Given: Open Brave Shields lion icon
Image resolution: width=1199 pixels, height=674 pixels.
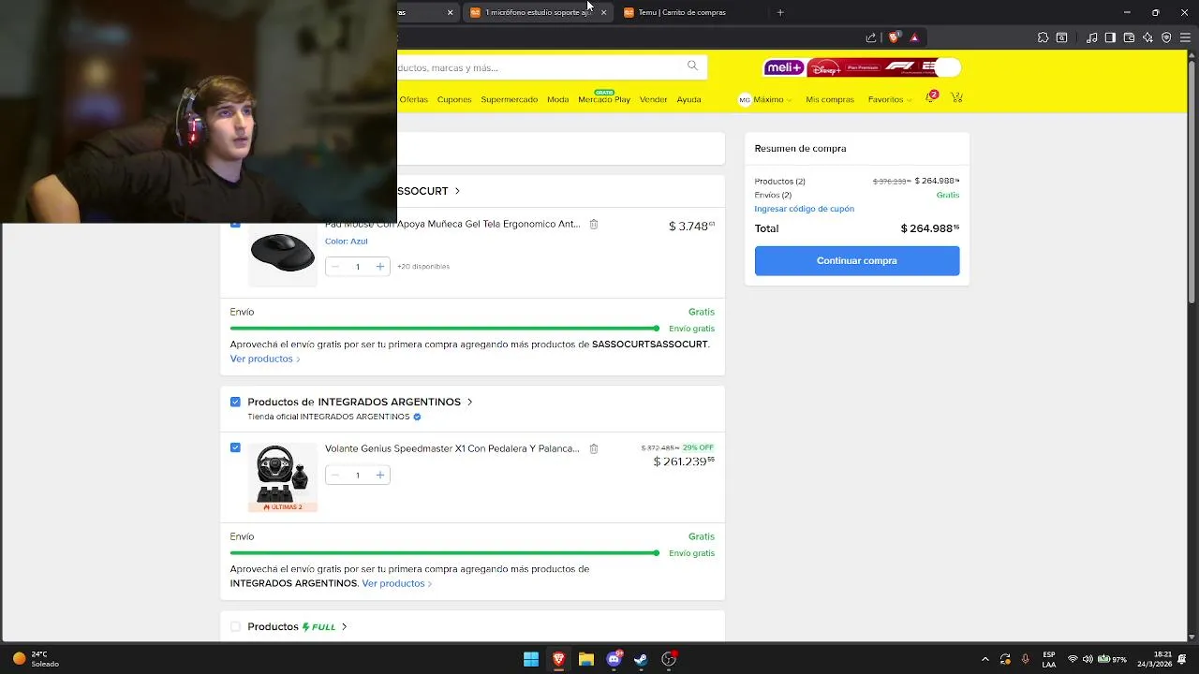Looking at the screenshot, I should click(x=894, y=37).
